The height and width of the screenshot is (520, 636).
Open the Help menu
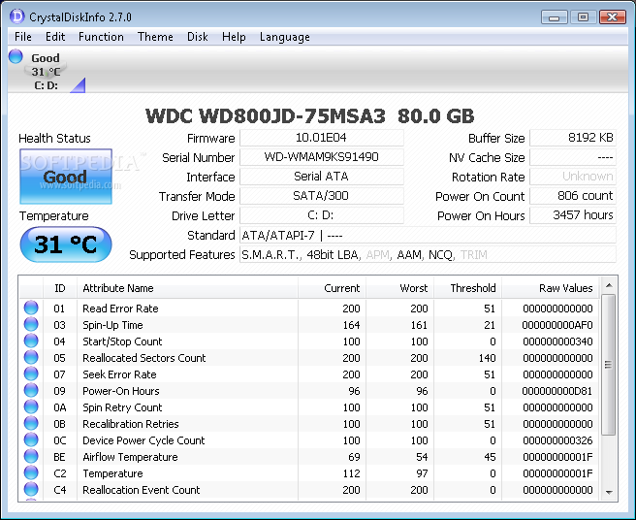(234, 37)
